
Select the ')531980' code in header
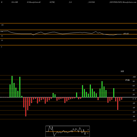coord(91,2)
